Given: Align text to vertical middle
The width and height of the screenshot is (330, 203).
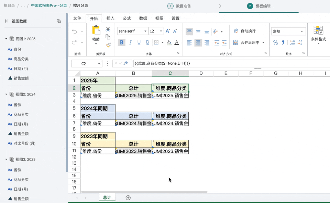Looking at the screenshot, I should 198,31.
